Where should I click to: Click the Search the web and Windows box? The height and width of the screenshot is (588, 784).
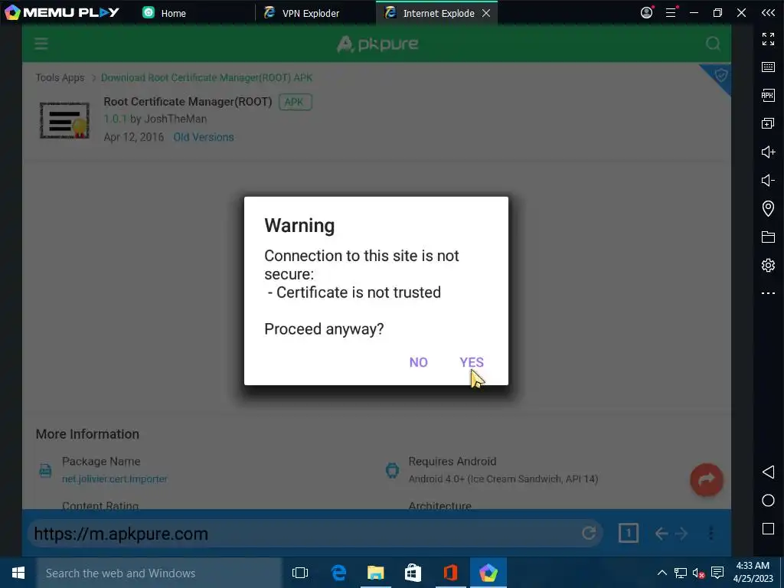(x=159, y=573)
